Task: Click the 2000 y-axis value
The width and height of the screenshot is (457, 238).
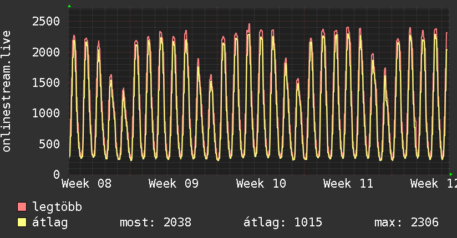Action: point(46,53)
